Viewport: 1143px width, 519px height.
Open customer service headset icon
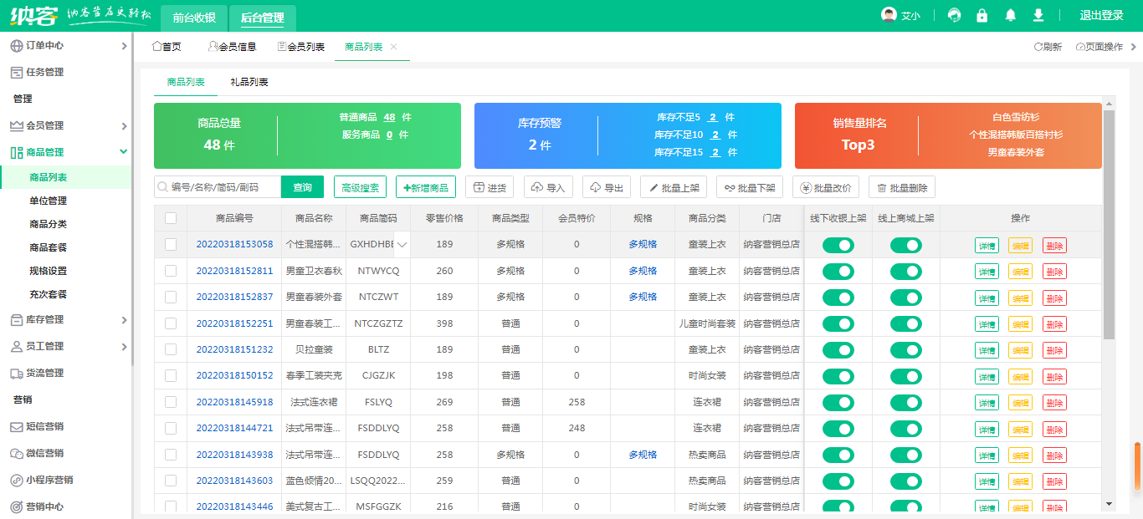coord(954,16)
